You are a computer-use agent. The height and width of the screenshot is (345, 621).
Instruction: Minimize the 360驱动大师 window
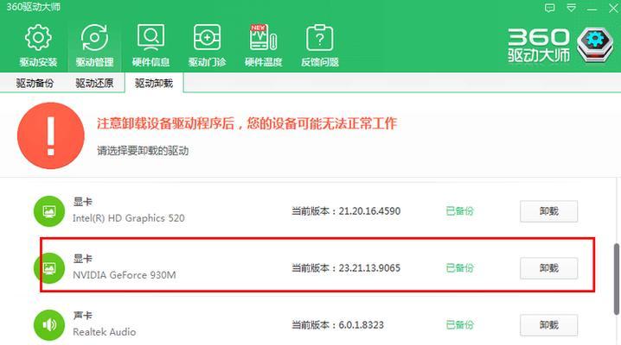tap(592, 9)
